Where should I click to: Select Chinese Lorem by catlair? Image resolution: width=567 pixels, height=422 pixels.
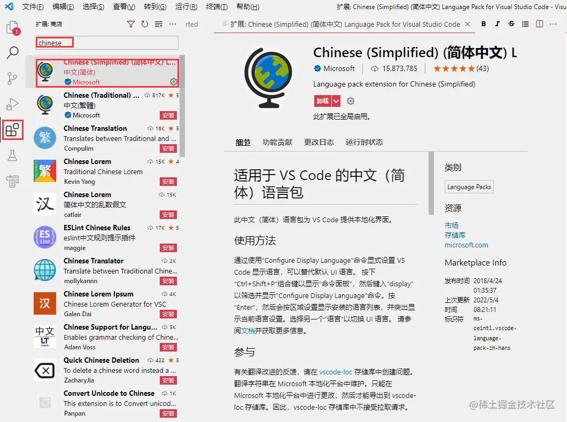[x=106, y=205]
